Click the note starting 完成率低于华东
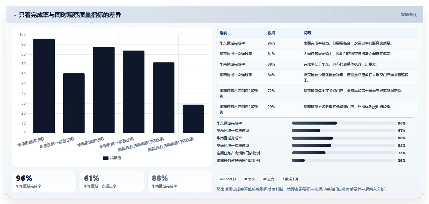The height and width of the screenshot is (204, 429). [x=341, y=64]
